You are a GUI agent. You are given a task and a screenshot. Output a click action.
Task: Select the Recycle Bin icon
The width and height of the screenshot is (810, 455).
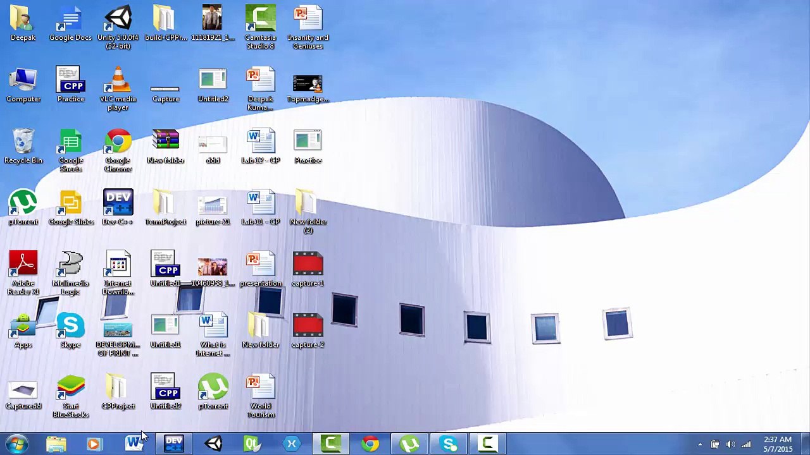click(23, 147)
